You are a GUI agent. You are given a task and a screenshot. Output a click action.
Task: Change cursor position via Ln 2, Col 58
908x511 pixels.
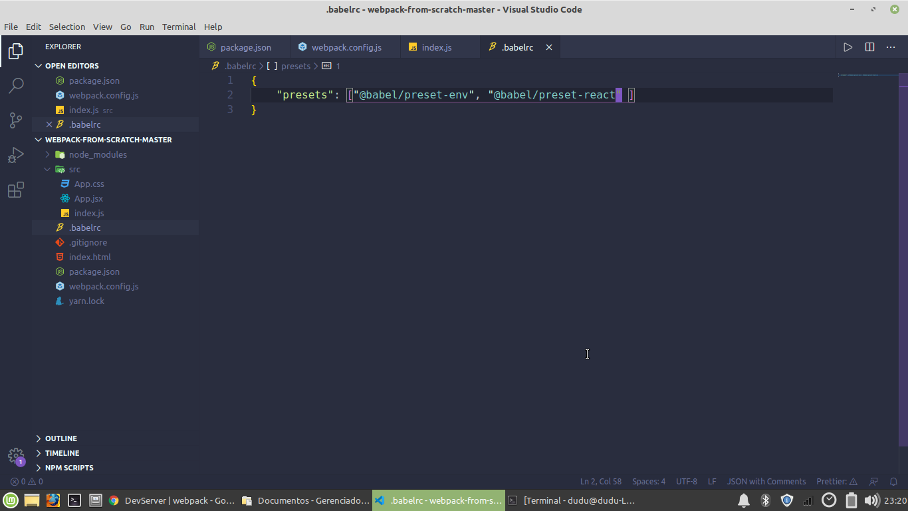(x=601, y=482)
